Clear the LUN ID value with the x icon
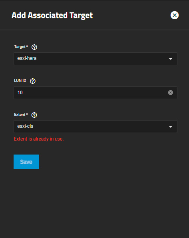This screenshot has height=238, width=189. coord(171,93)
